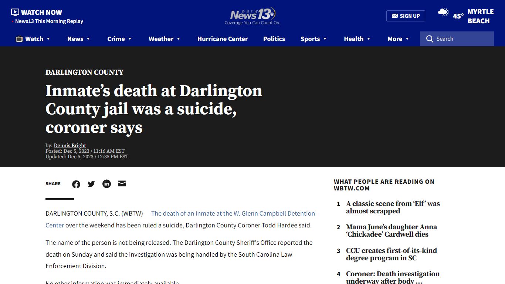Image resolution: width=505 pixels, height=284 pixels.
Task: Expand the News menu arrow
Action: click(88, 39)
